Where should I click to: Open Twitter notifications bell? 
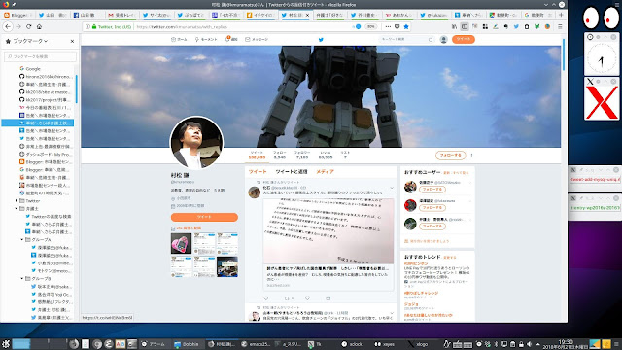click(x=231, y=39)
